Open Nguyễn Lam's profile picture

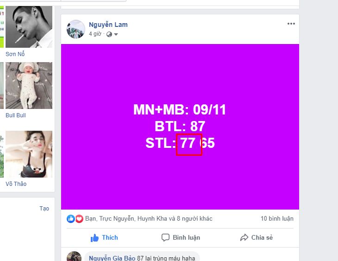click(x=75, y=29)
